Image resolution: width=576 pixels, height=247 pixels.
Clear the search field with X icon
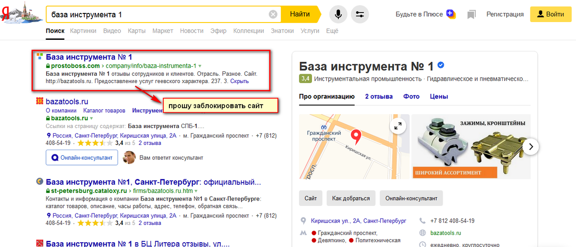(273, 14)
